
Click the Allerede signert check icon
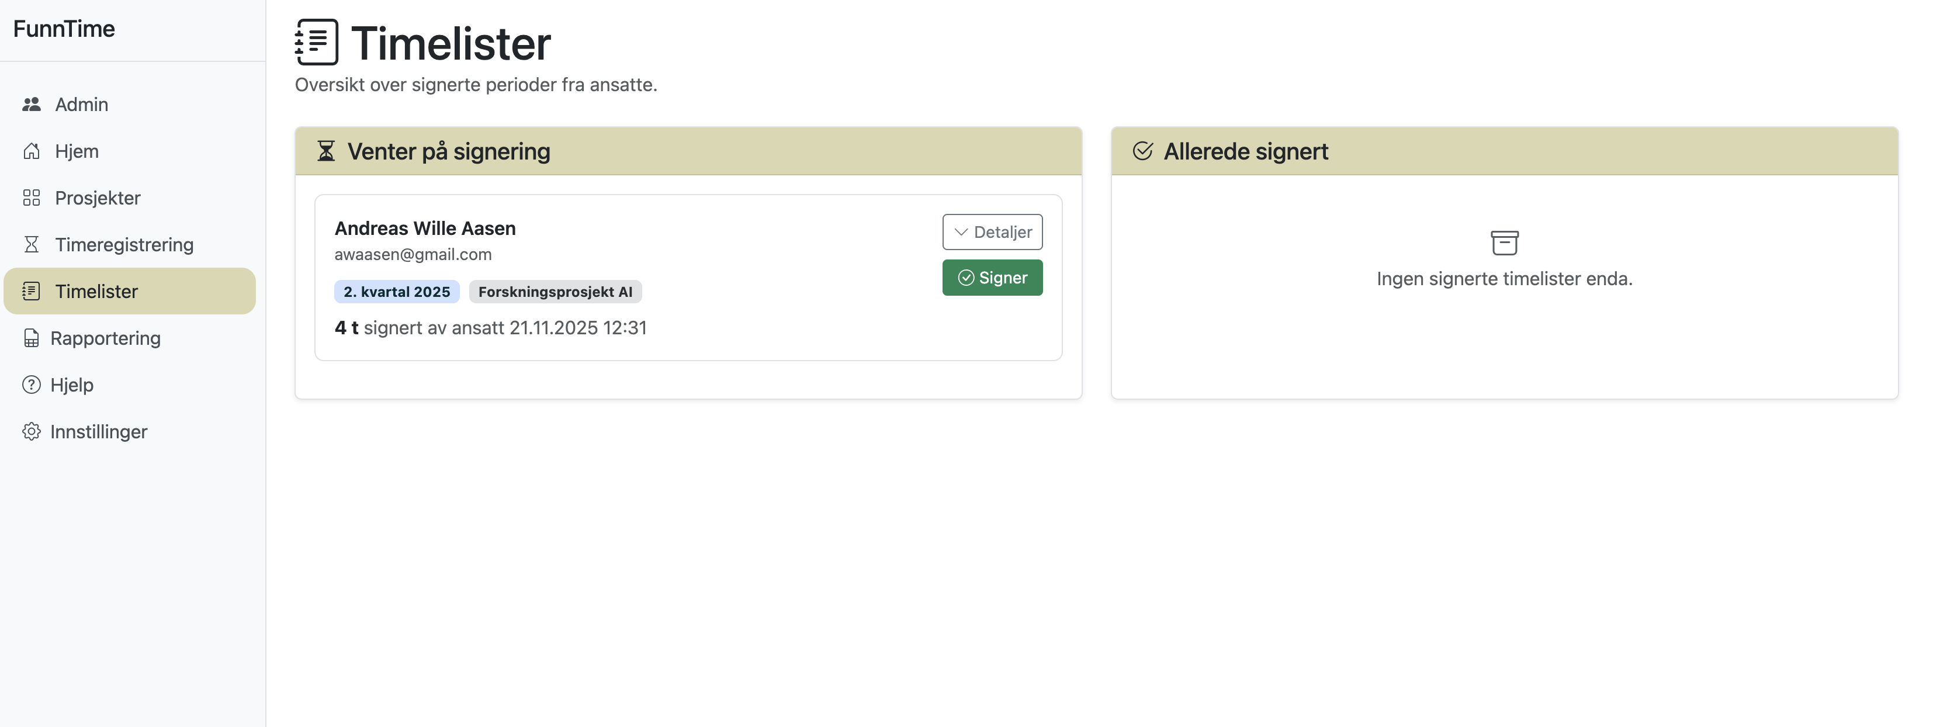[x=1142, y=151]
